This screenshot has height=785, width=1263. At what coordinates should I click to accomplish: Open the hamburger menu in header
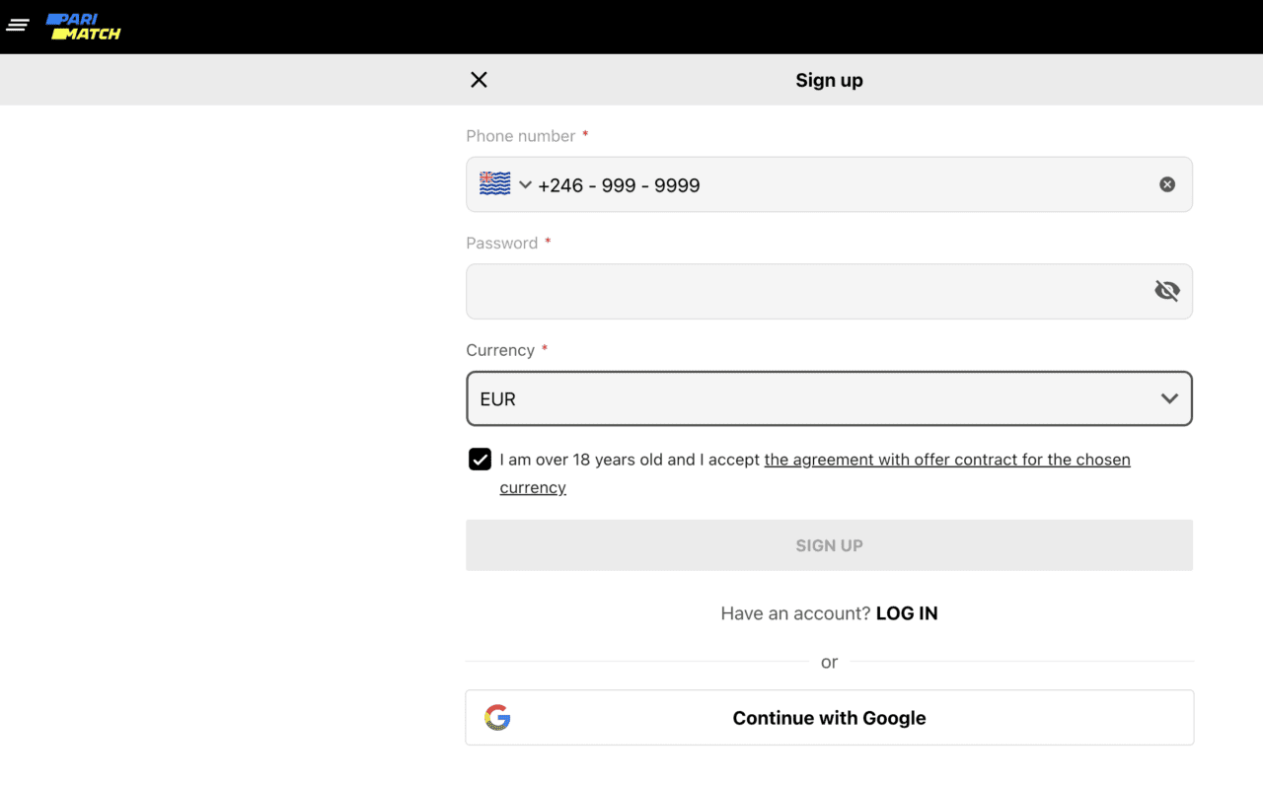(x=18, y=26)
